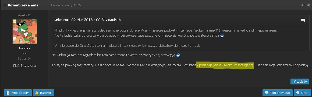Click the 'Płeć: Mężczyzna' profile field

25,65
